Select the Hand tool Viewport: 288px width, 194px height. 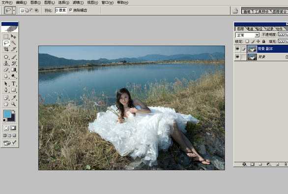point(6,104)
